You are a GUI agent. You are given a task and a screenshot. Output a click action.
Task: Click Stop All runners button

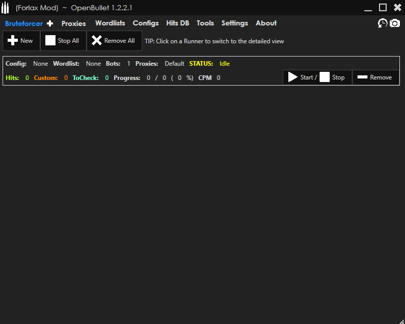pyautogui.click(x=63, y=41)
